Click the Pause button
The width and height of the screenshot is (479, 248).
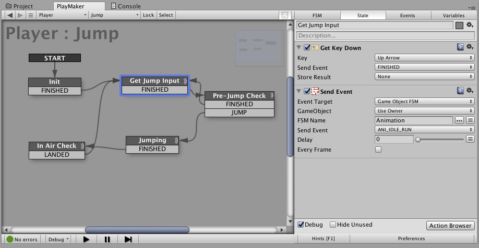point(107,240)
